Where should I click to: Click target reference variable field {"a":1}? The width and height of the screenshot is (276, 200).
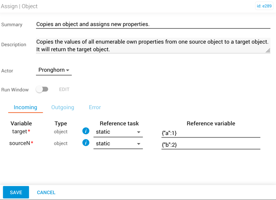(x=211, y=133)
